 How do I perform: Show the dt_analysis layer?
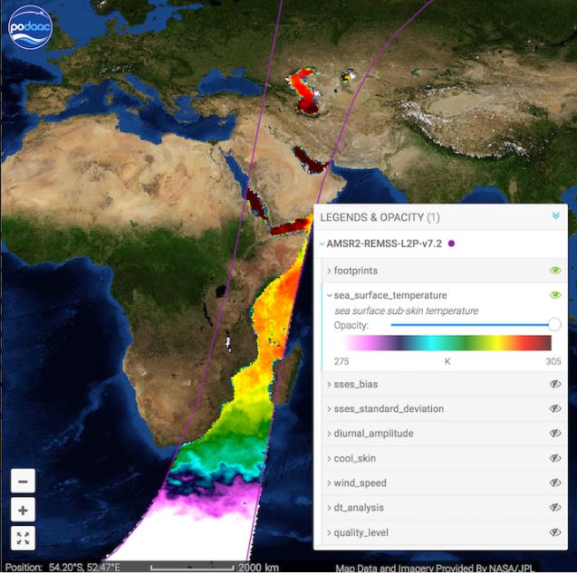pos(555,508)
